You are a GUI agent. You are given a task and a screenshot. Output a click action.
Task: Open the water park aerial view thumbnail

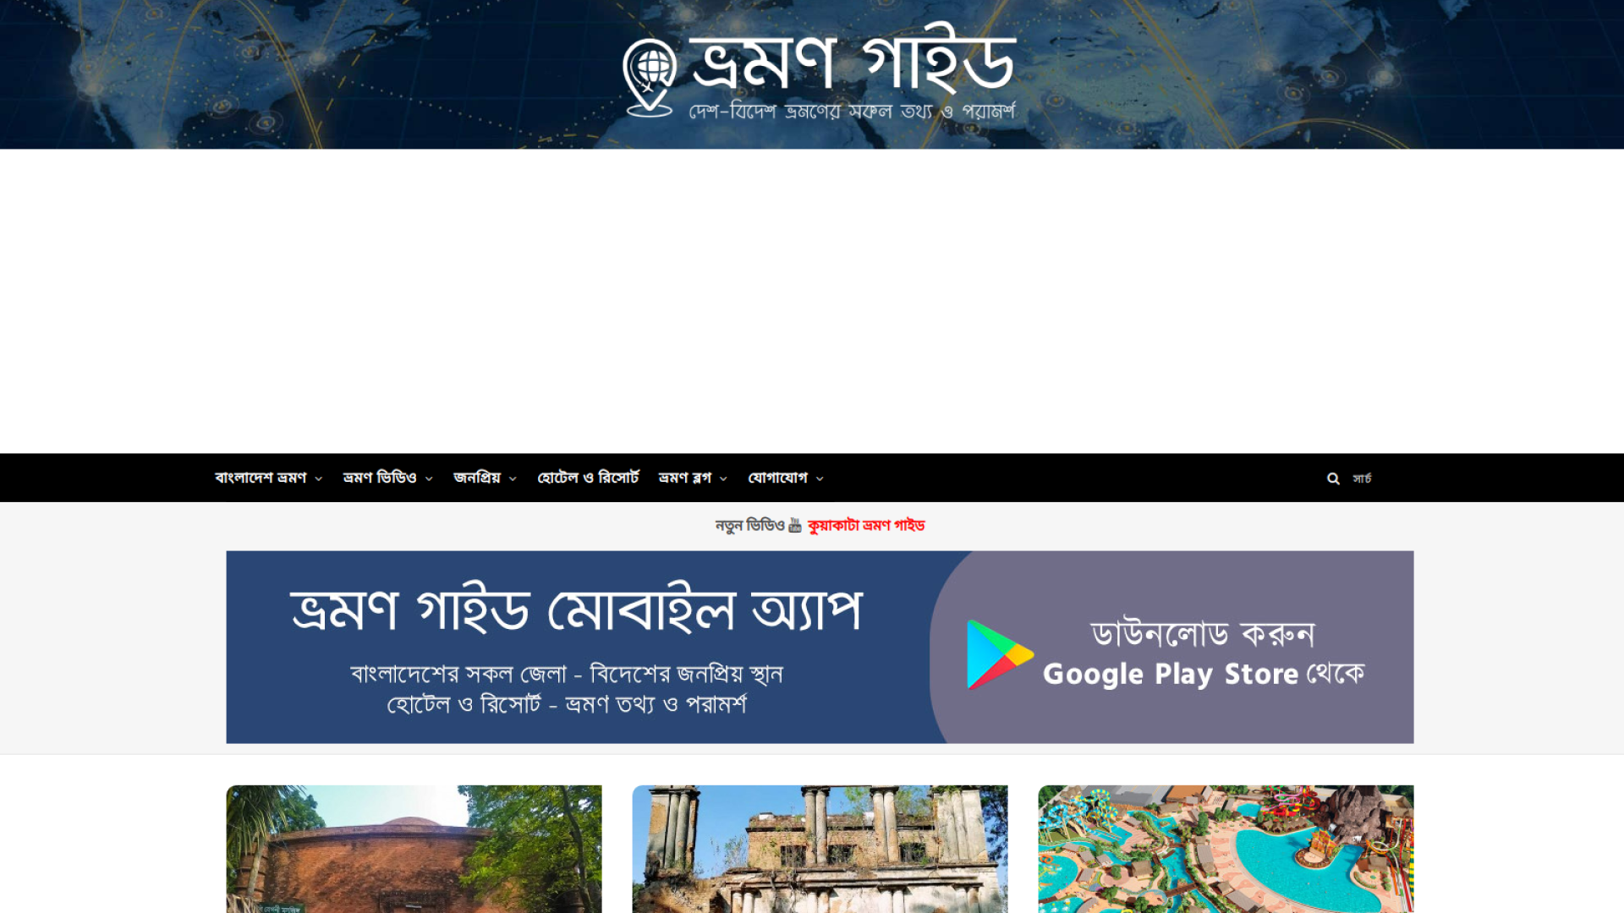coord(1226,850)
